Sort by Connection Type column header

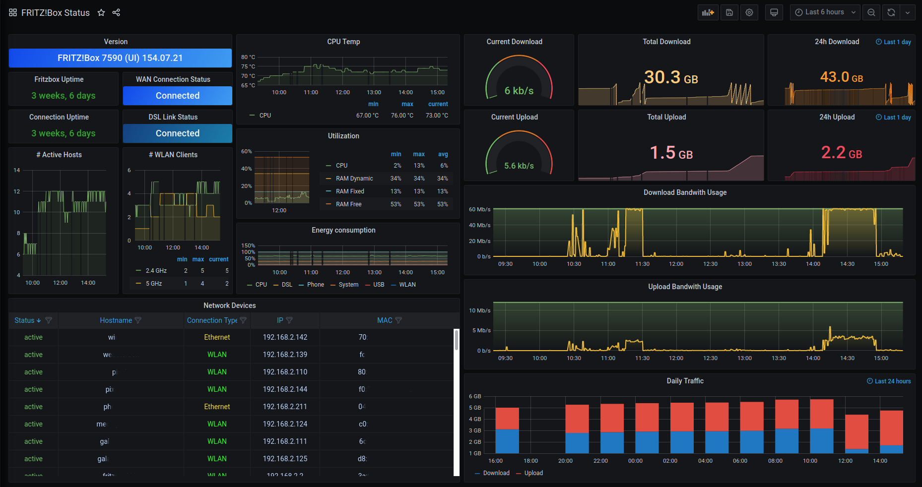click(212, 320)
